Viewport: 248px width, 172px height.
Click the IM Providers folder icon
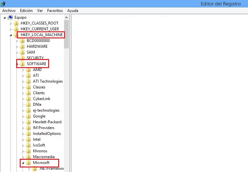29,128
